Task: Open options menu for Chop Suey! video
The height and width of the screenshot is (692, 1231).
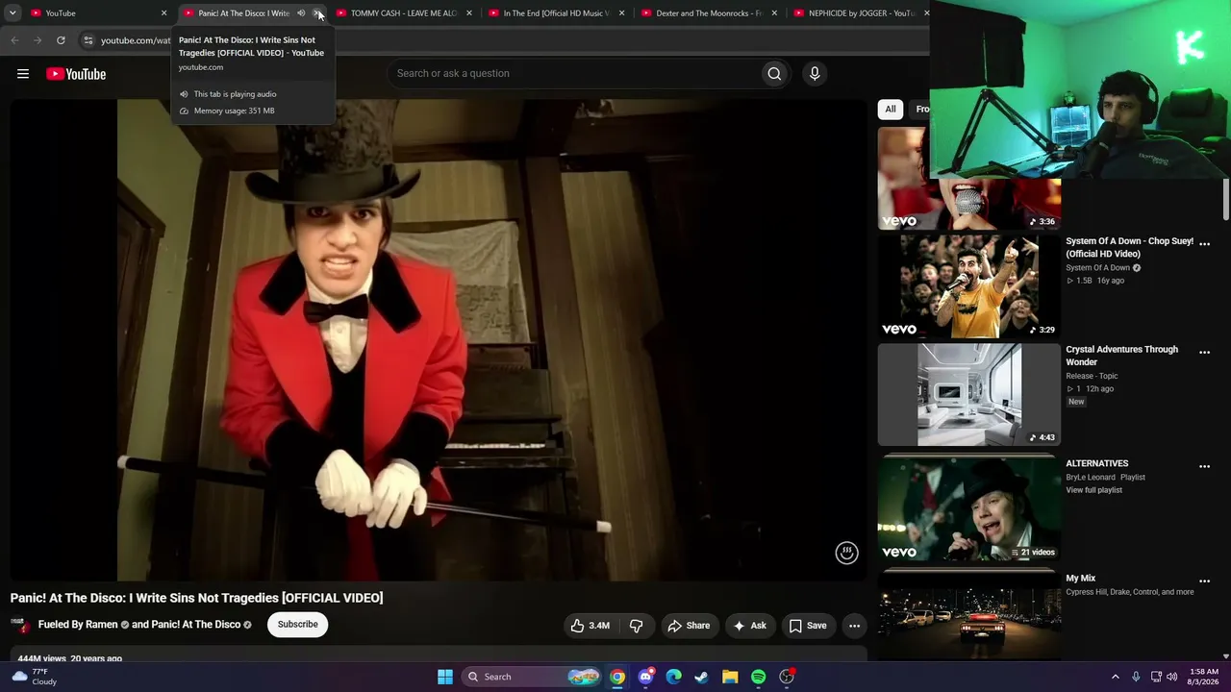Action: [x=1204, y=244]
